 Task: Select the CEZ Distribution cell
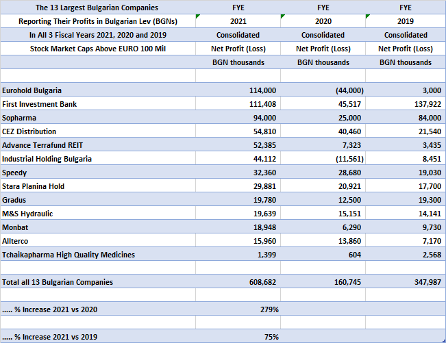tap(98, 131)
